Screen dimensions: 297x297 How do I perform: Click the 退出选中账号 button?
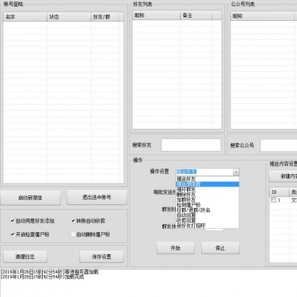(x=97, y=197)
